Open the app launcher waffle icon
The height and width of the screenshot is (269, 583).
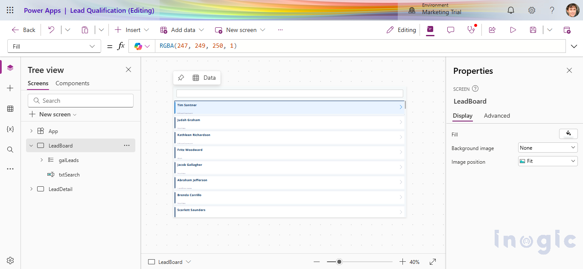click(x=10, y=10)
